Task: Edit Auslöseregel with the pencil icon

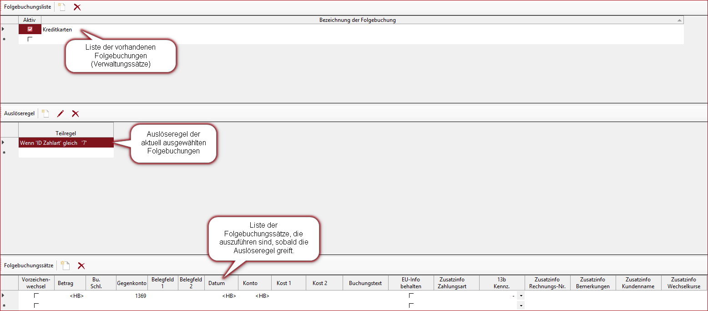Action: coord(61,113)
